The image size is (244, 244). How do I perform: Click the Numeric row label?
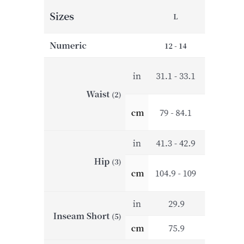click(68, 46)
